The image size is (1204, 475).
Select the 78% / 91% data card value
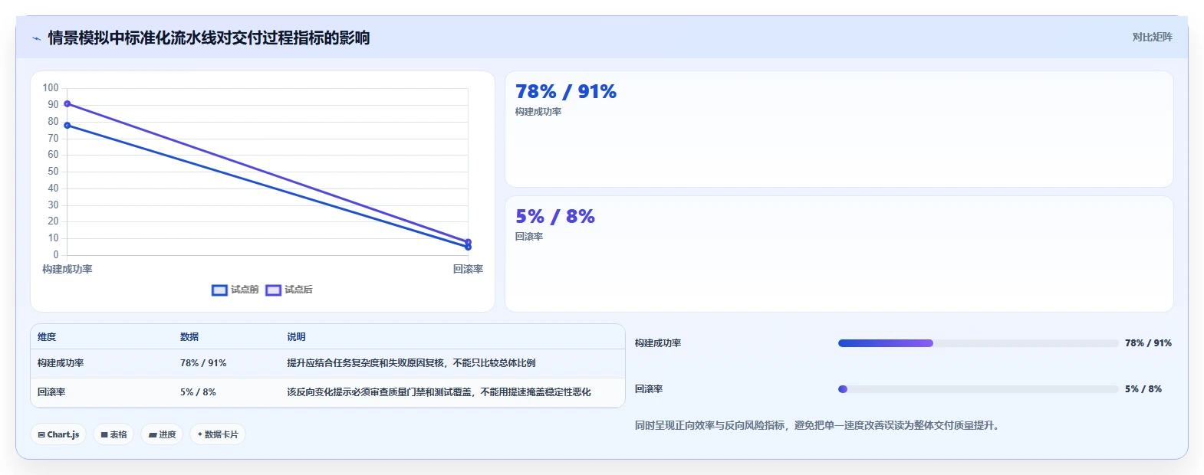[566, 92]
